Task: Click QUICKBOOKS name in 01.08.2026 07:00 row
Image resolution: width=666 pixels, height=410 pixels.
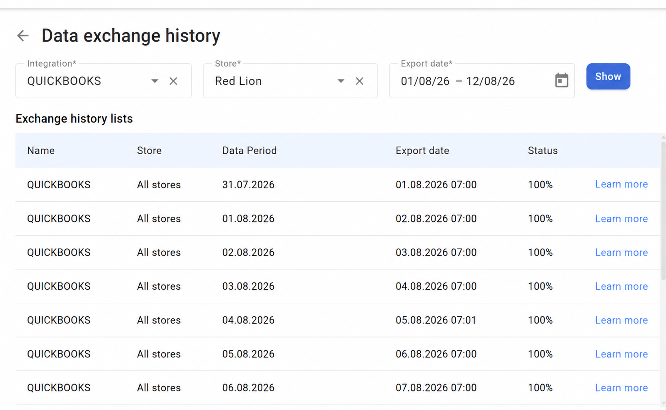Action: [59, 185]
